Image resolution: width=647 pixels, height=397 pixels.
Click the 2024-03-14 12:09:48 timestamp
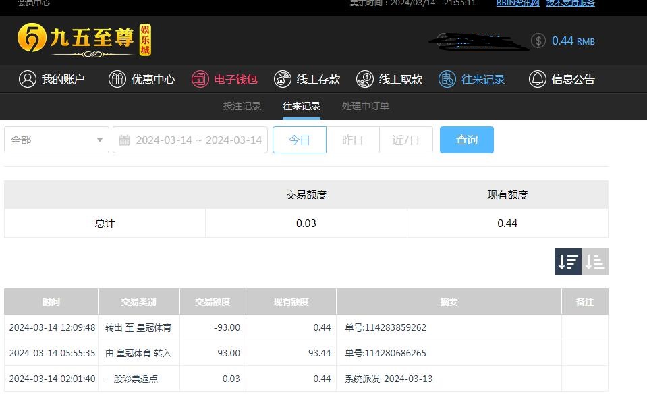(x=52, y=327)
